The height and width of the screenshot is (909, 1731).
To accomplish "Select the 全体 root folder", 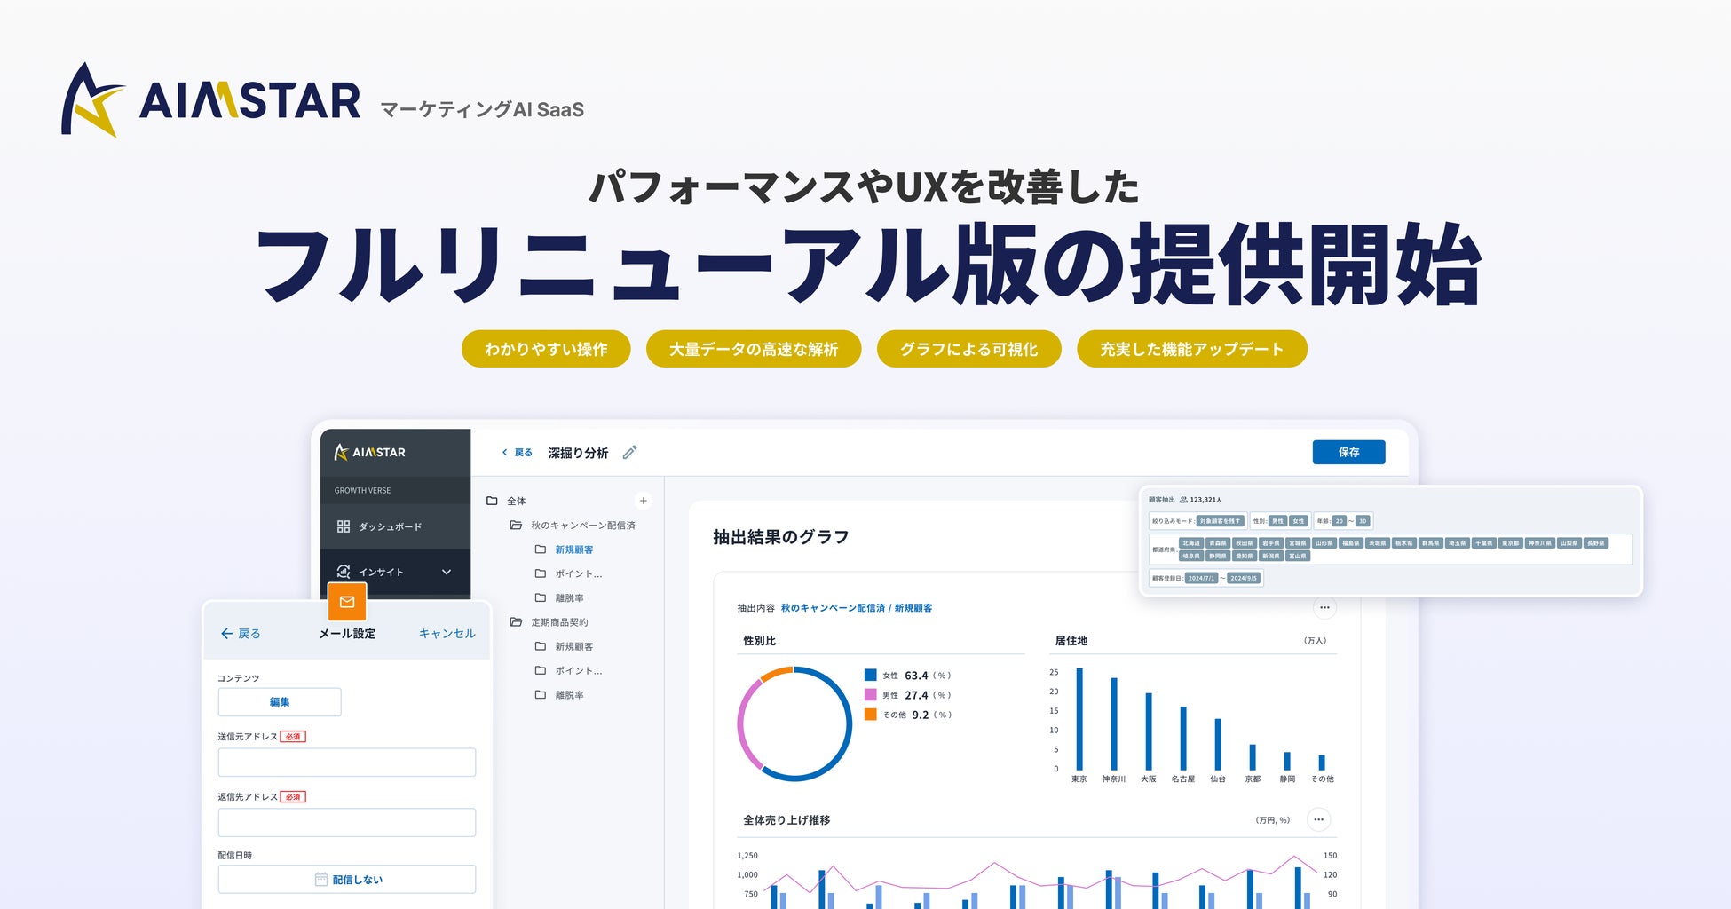I will (517, 501).
